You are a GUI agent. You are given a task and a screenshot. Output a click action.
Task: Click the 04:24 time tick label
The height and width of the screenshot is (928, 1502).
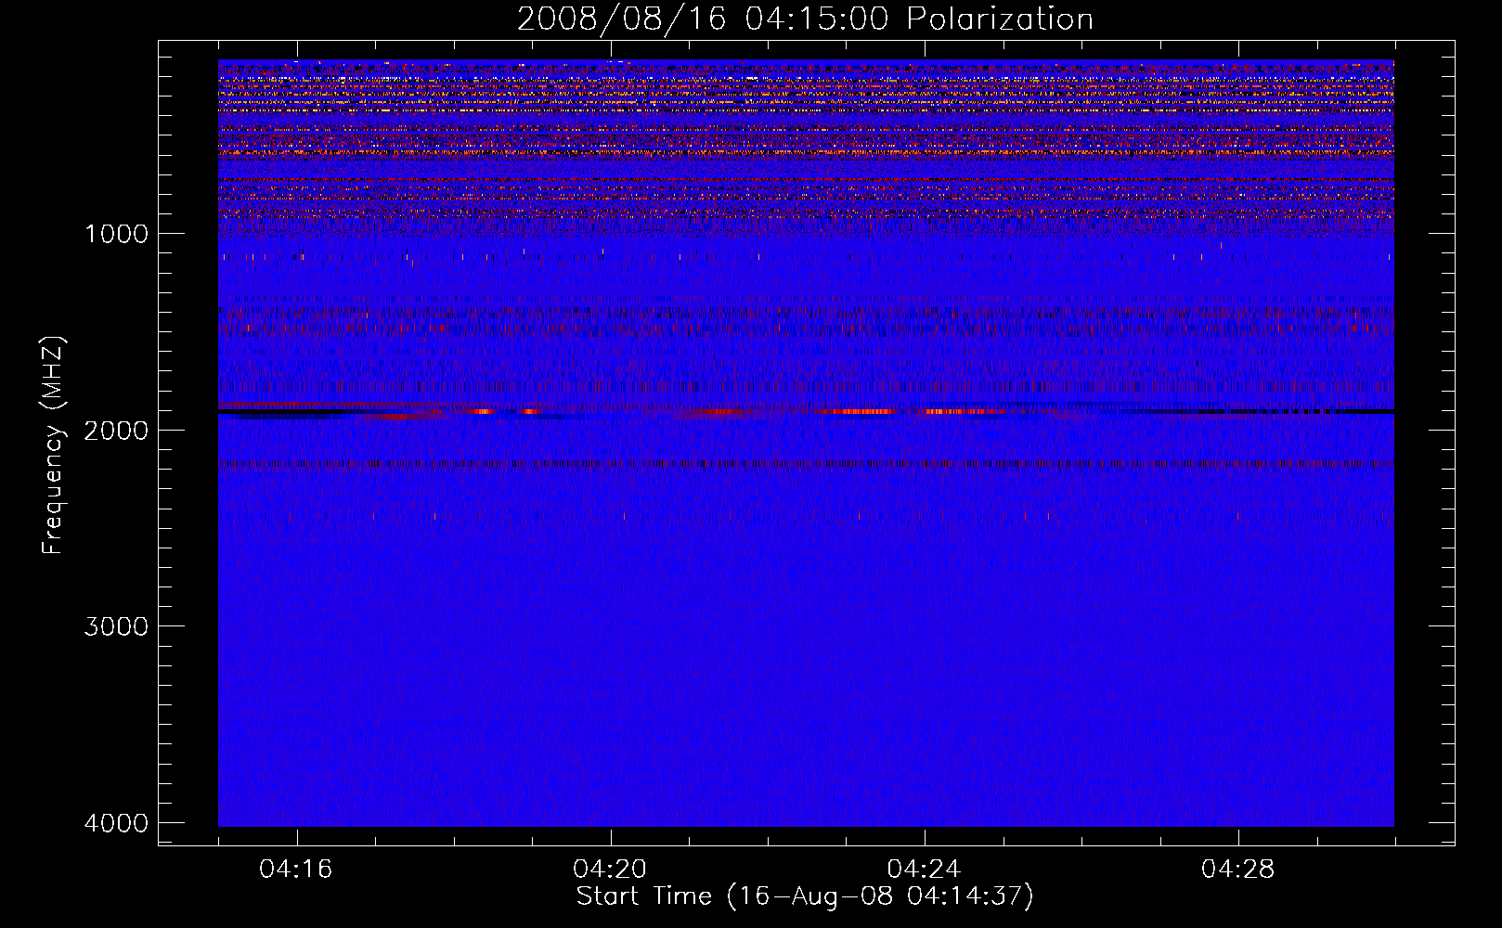pyautogui.click(x=924, y=869)
